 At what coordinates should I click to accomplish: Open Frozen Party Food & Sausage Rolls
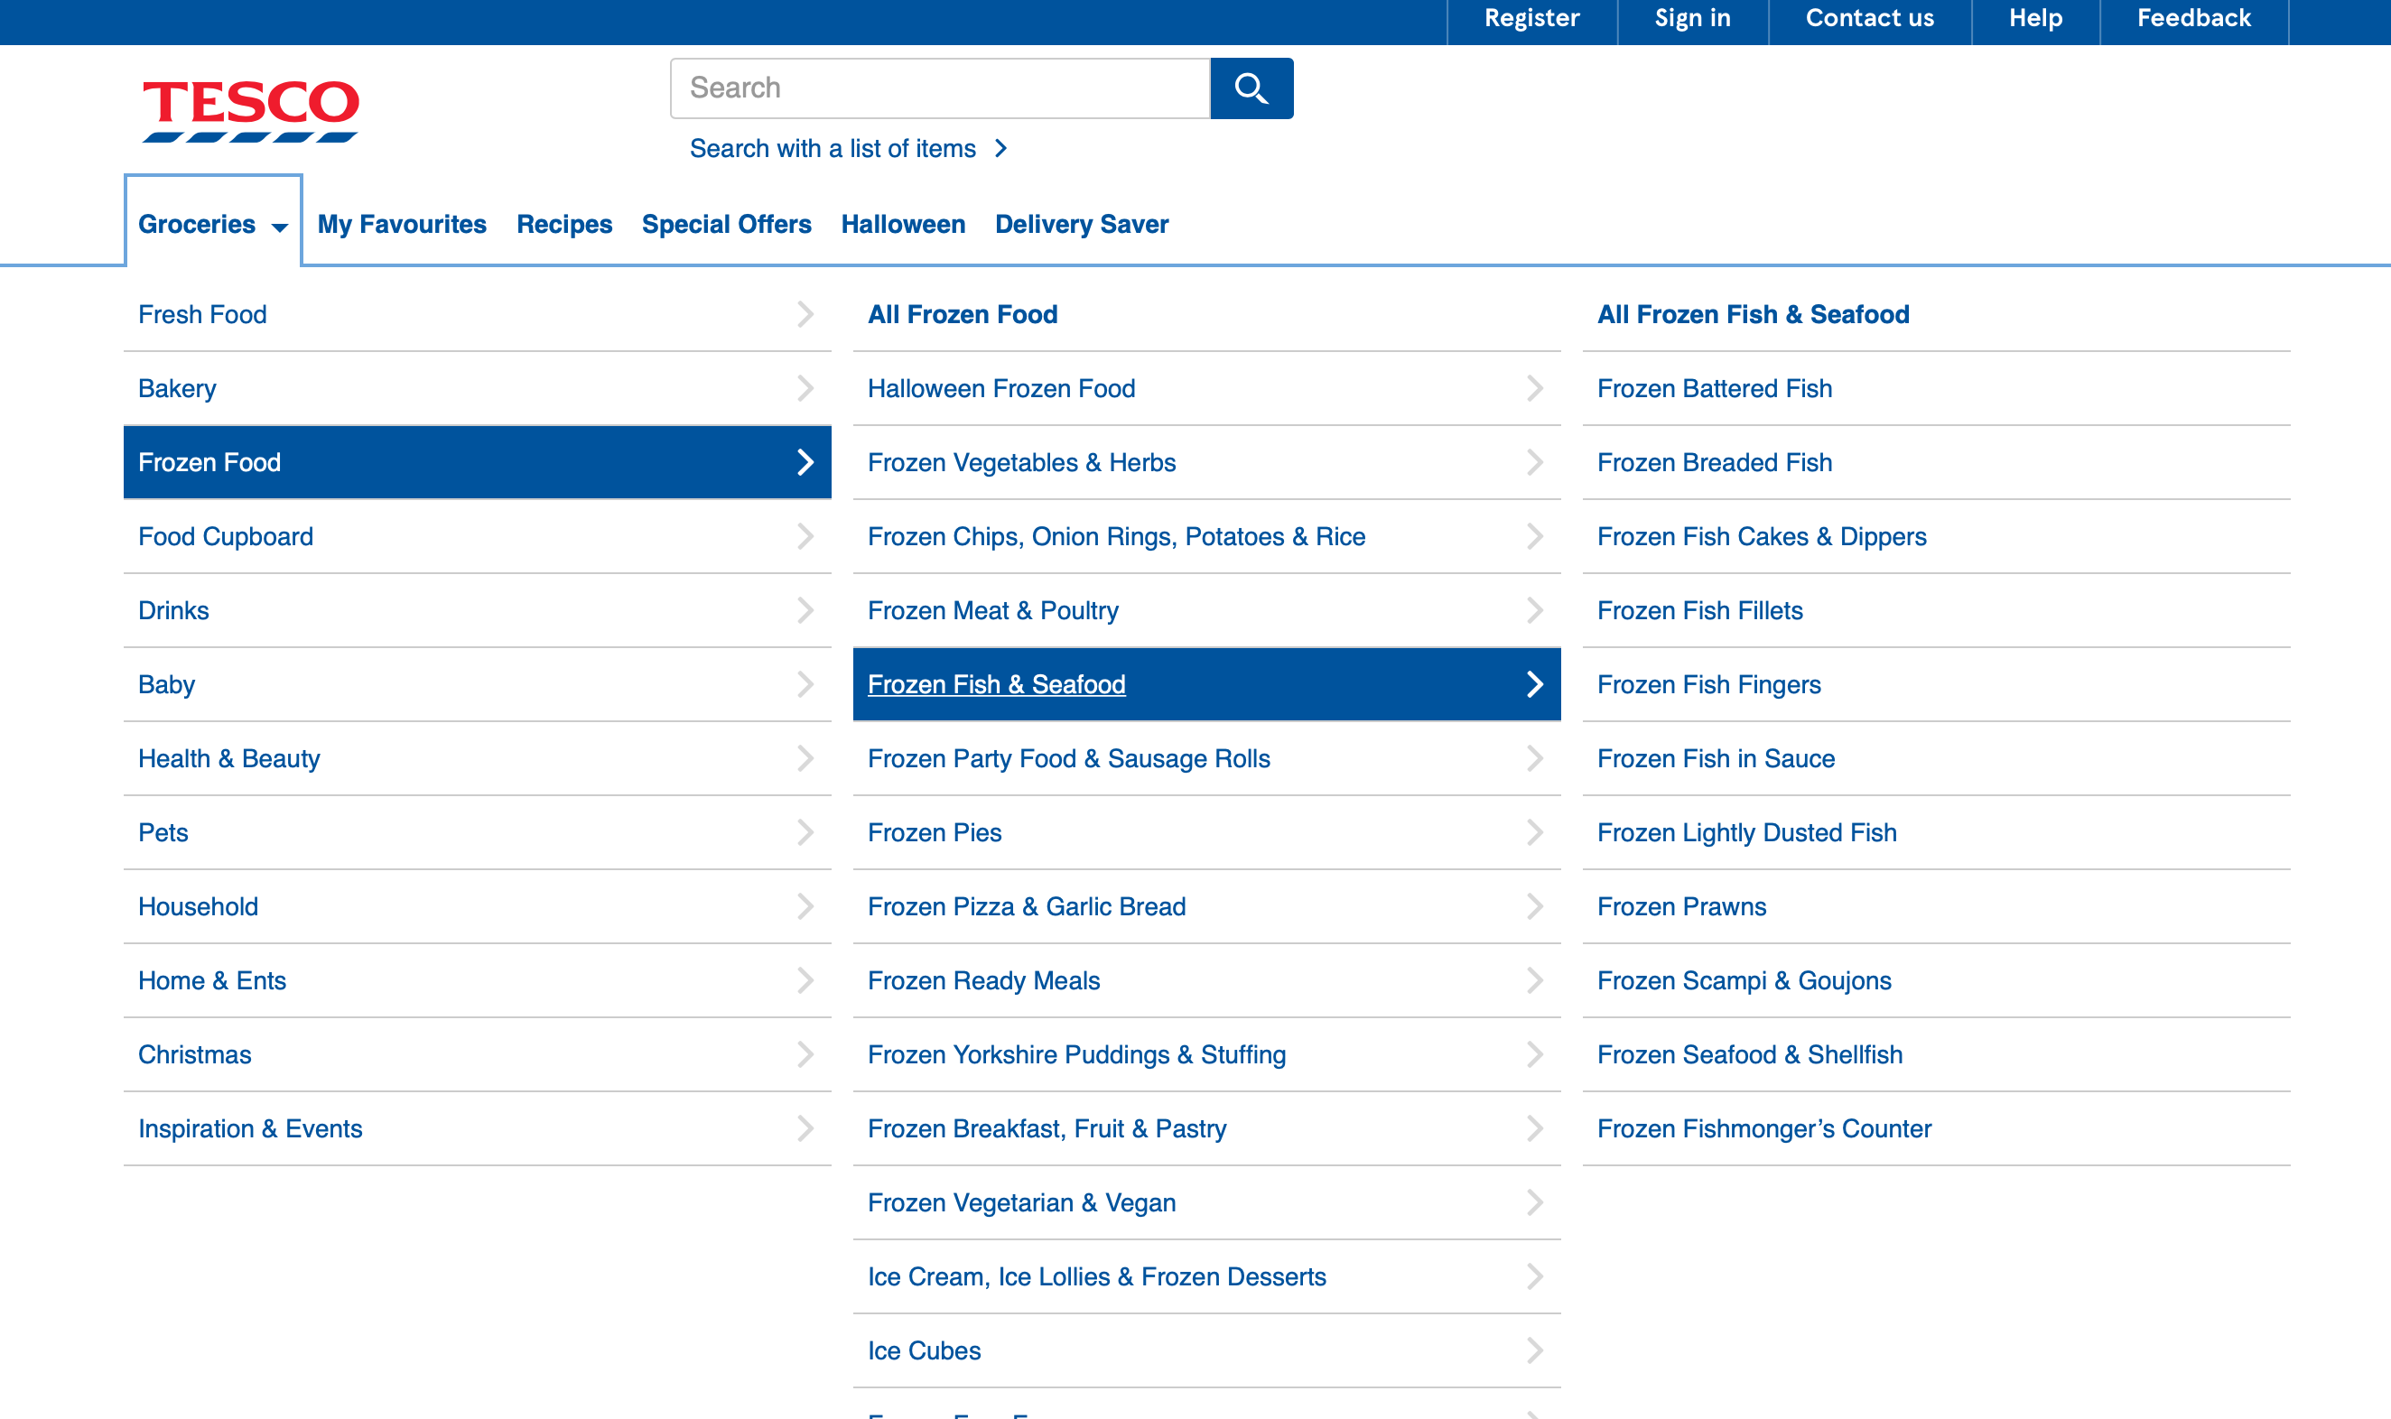(x=1206, y=758)
